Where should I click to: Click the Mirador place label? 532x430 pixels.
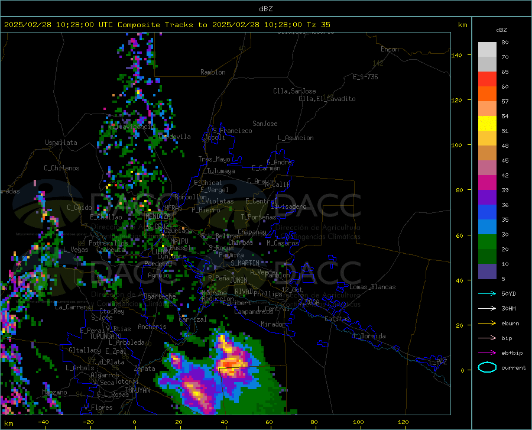[x=273, y=325]
